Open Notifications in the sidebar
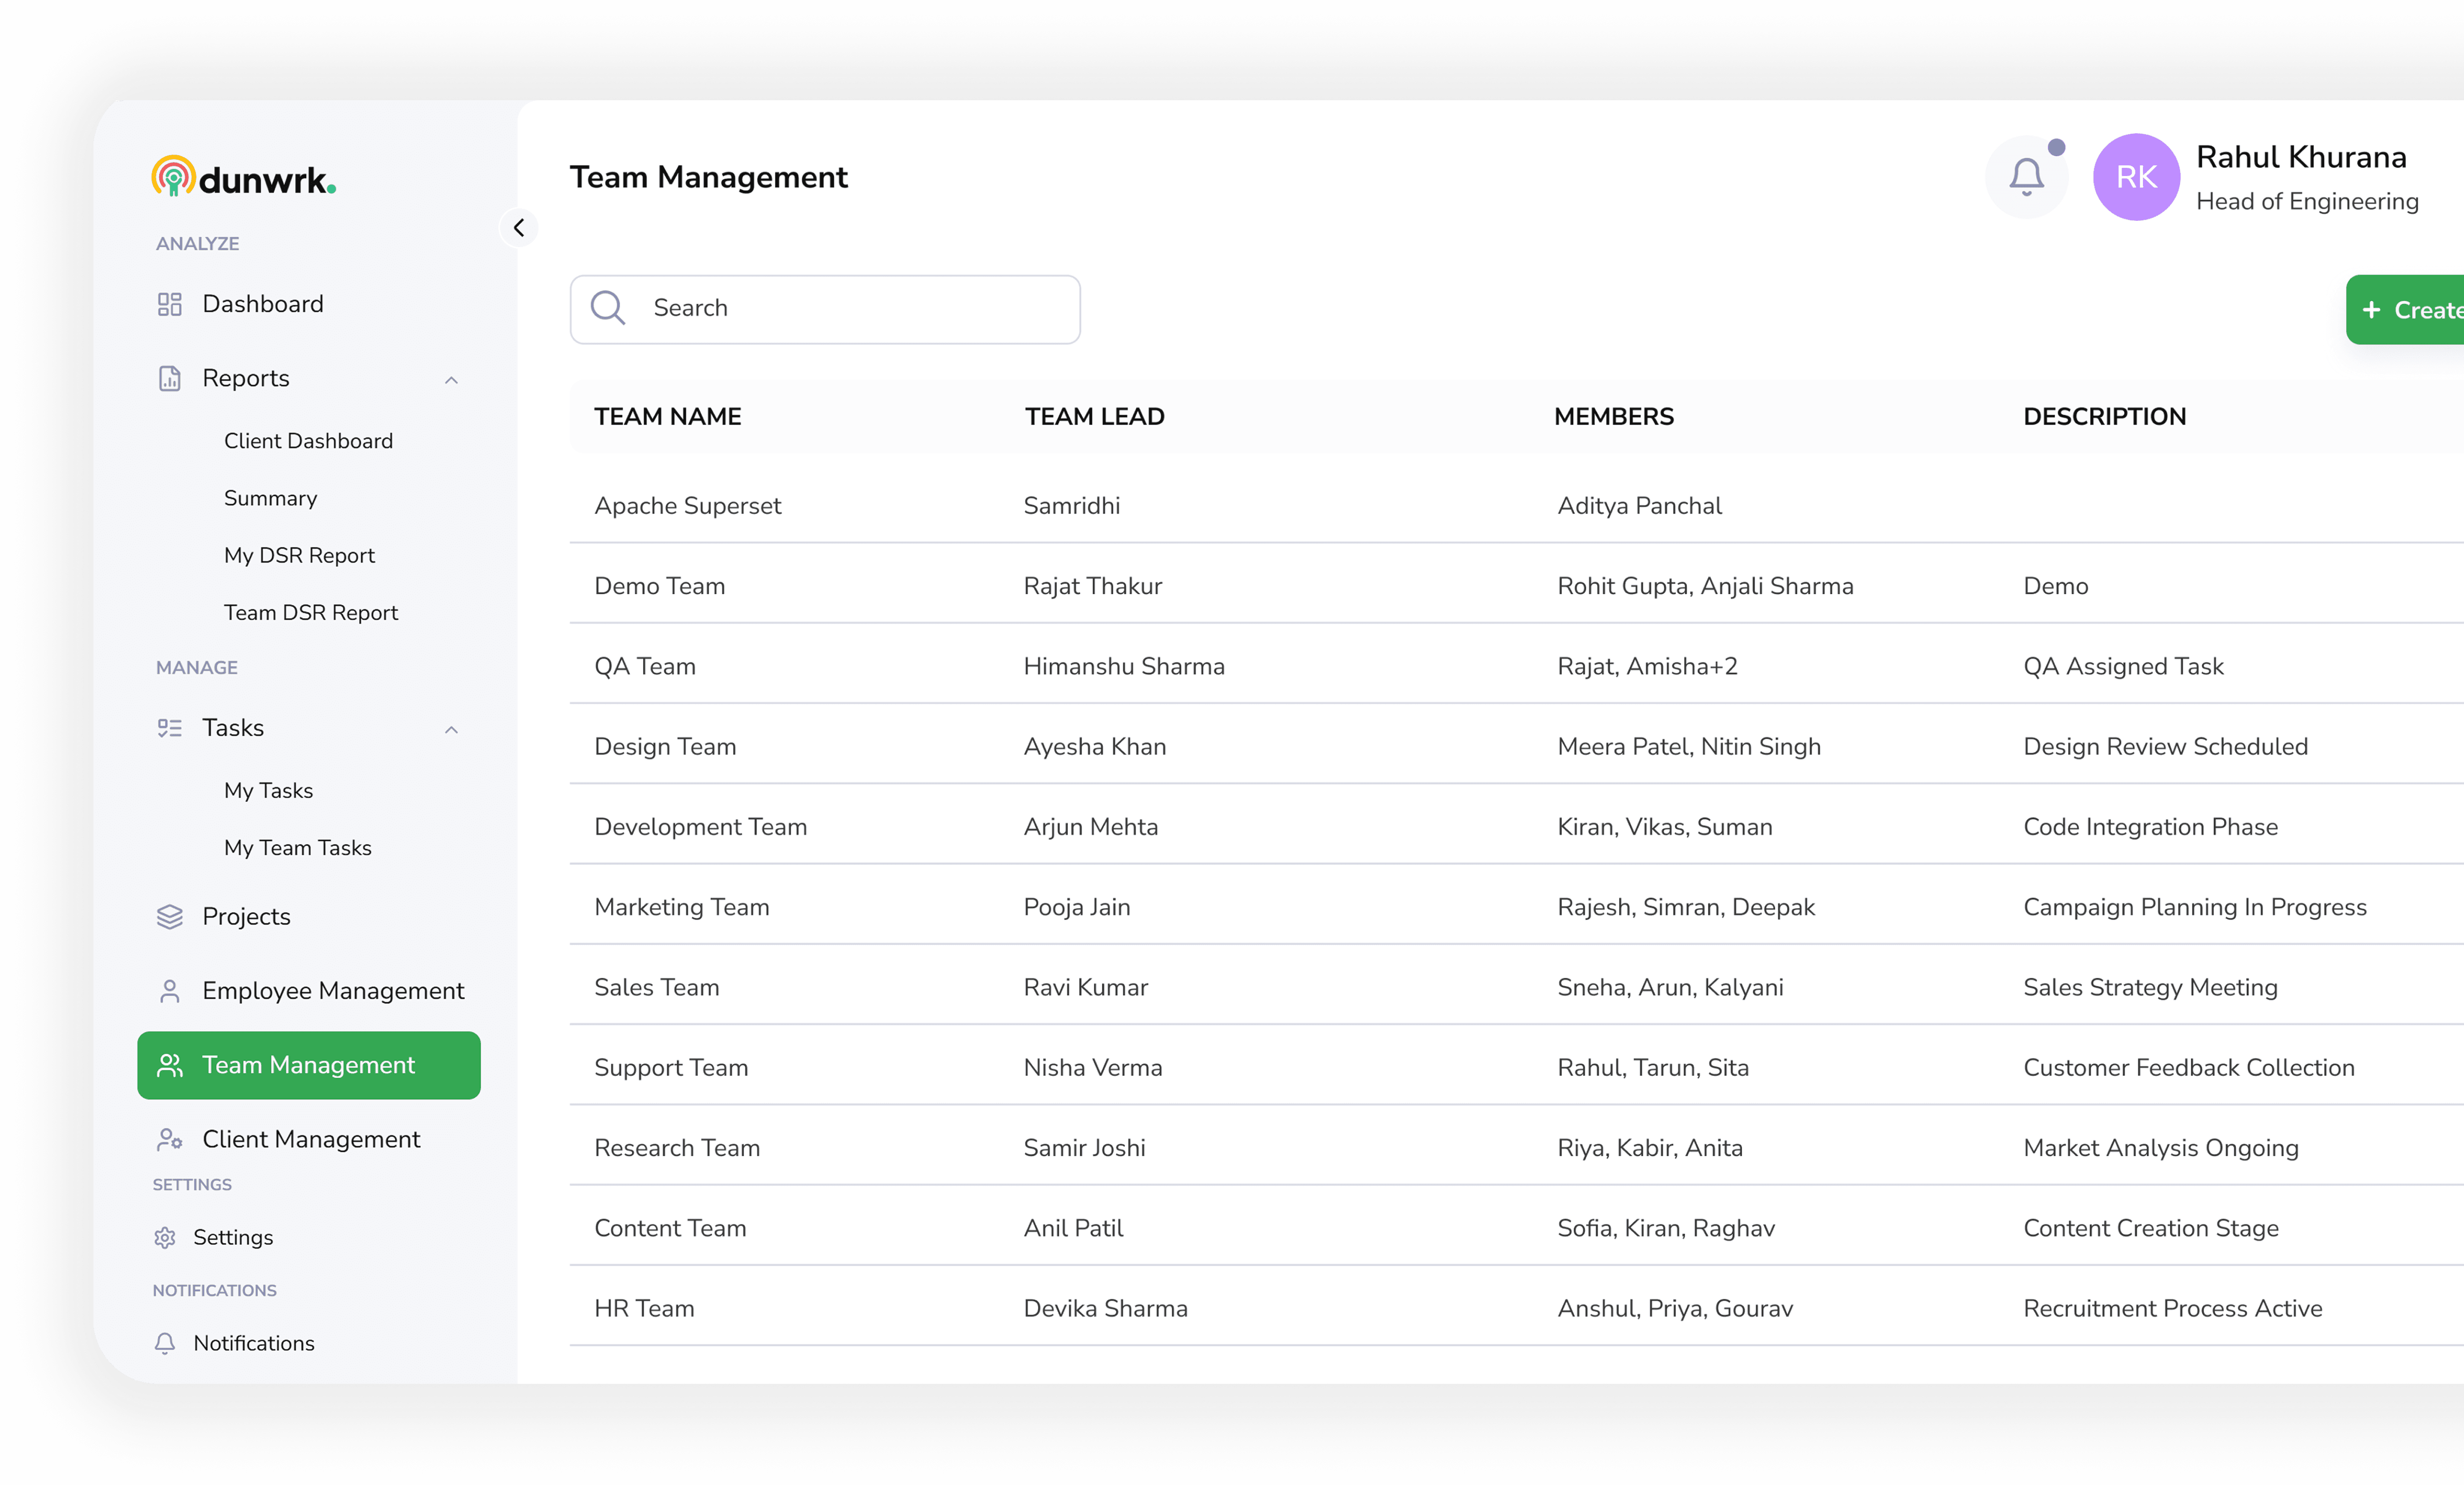Image resolution: width=2464 pixels, height=1485 pixels. tap(253, 1343)
